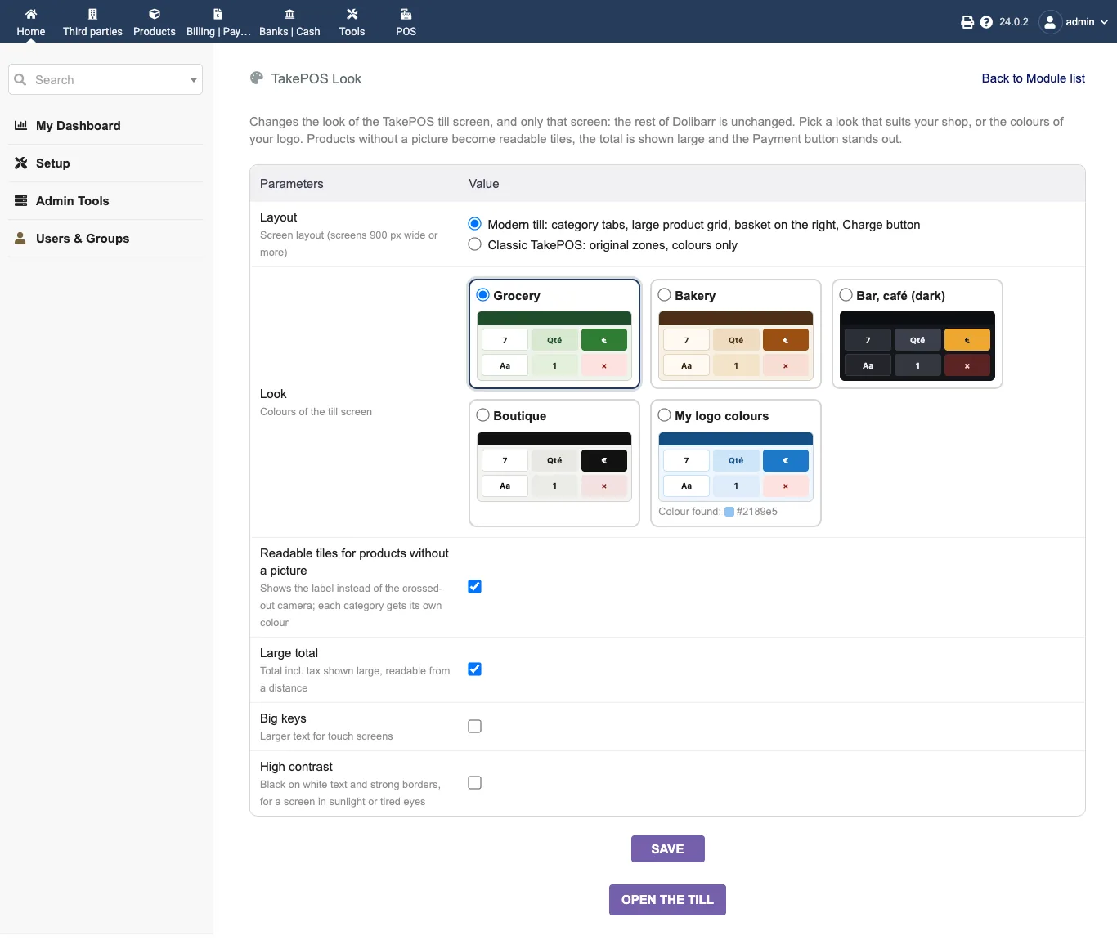Open the POS cash register icon
The width and height of the screenshot is (1117, 940).
tap(406, 14)
